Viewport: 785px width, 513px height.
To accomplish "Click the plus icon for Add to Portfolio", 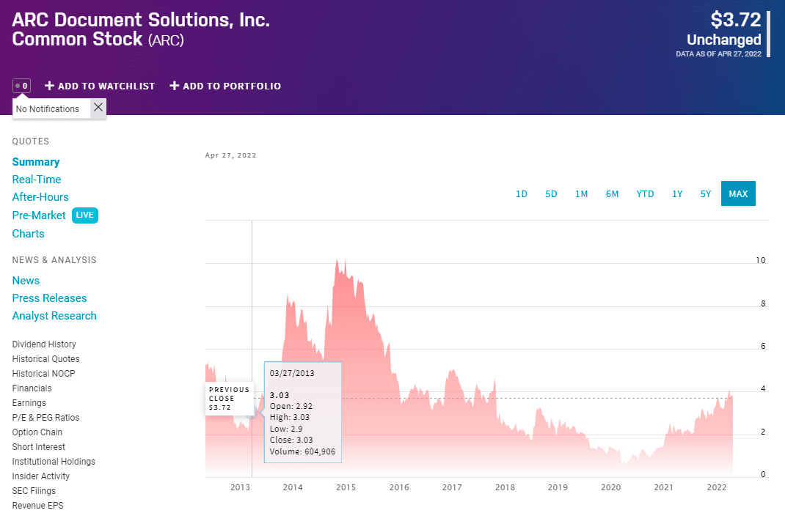I will coord(175,86).
